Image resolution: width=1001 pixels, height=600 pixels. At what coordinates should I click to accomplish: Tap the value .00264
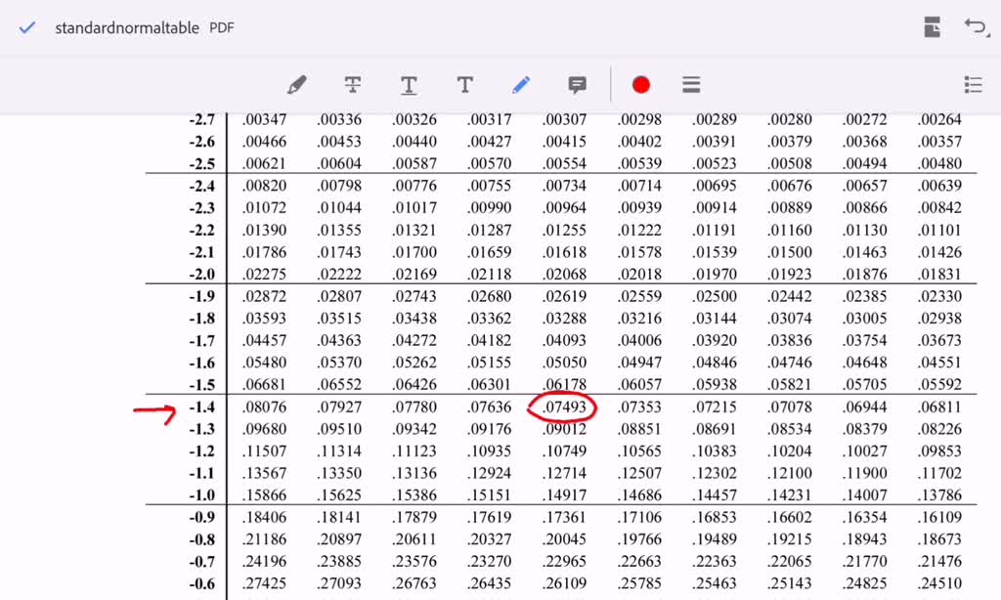coord(939,119)
